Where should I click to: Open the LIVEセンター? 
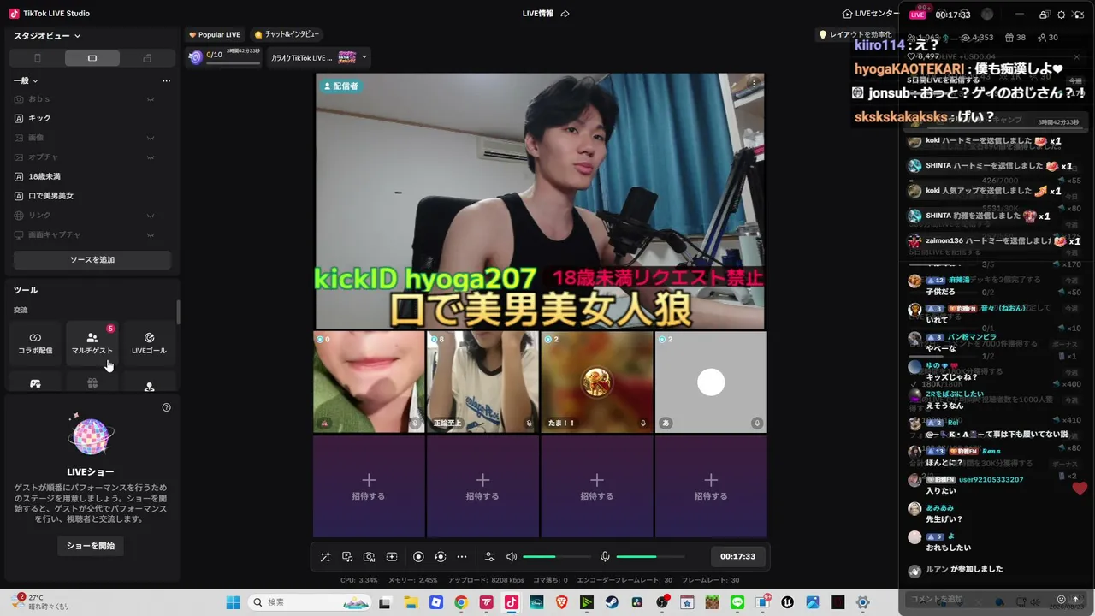870,14
